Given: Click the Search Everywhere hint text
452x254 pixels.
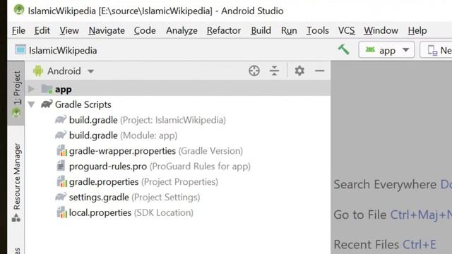Looking at the screenshot, I should coord(385,184).
